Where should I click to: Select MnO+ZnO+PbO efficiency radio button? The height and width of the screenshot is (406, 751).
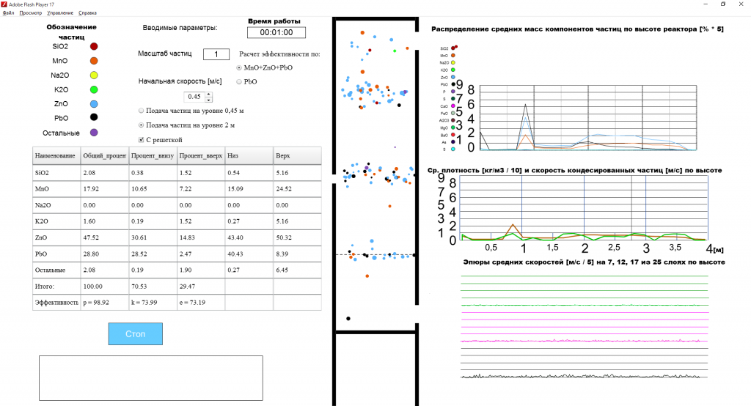[239, 68]
